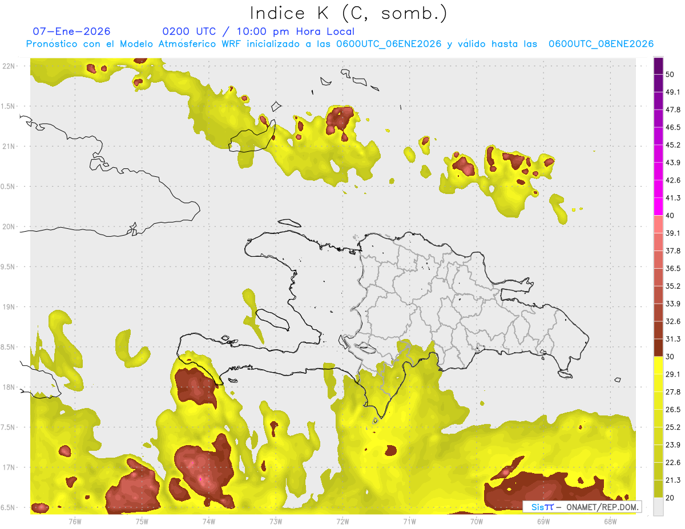Click longitude label "73W"
The height and width of the screenshot is (529, 685).
[276, 521]
